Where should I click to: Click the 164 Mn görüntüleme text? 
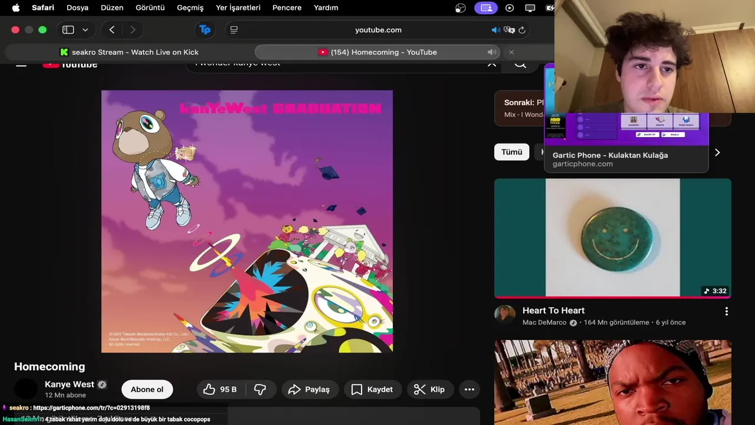click(x=616, y=323)
